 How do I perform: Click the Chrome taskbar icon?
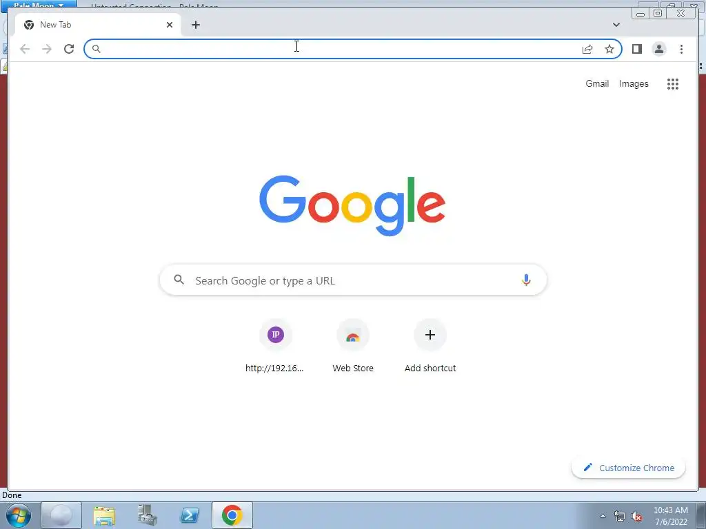(232, 515)
